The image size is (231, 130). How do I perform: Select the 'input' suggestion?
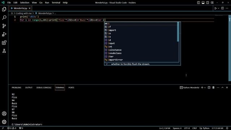pyautogui.click(x=141, y=43)
